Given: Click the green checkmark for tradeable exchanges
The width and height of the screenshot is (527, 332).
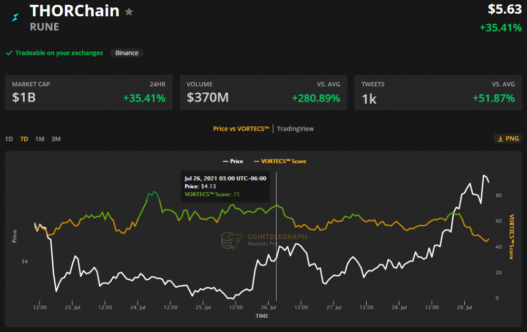Looking at the screenshot, I should point(9,53).
